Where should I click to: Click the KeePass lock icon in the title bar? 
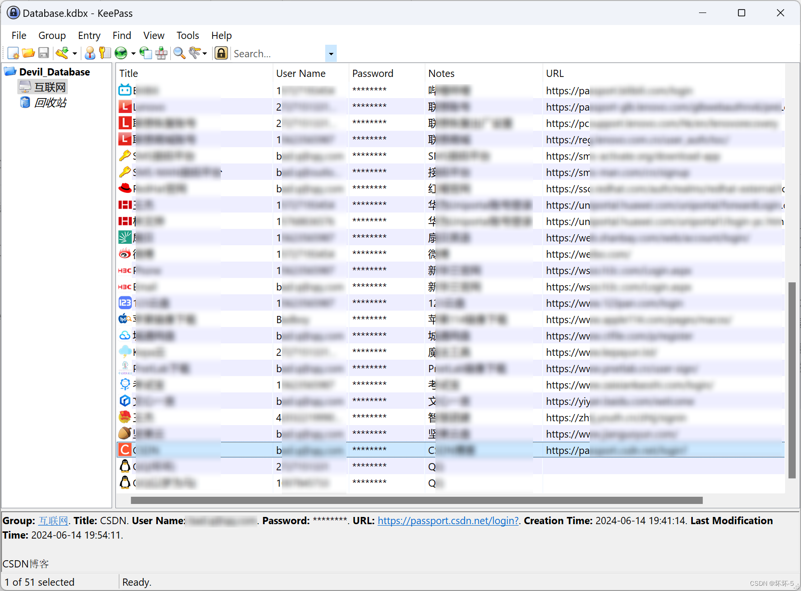pyautogui.click(x=13, y=13)
